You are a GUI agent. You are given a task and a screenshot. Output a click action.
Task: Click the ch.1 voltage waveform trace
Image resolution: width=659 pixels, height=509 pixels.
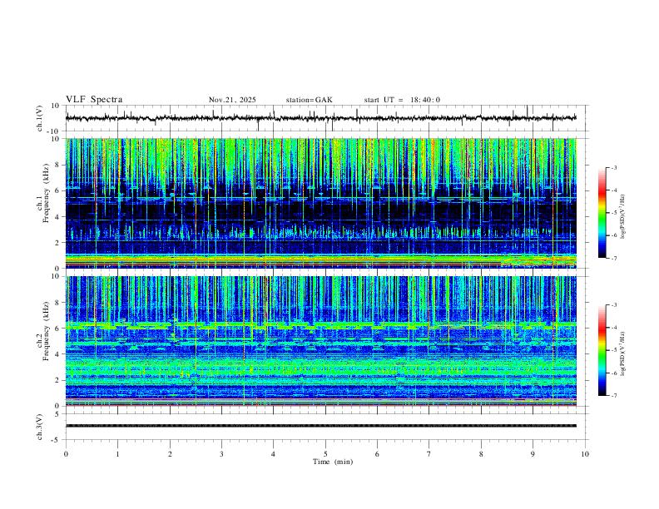pos(321,118)
